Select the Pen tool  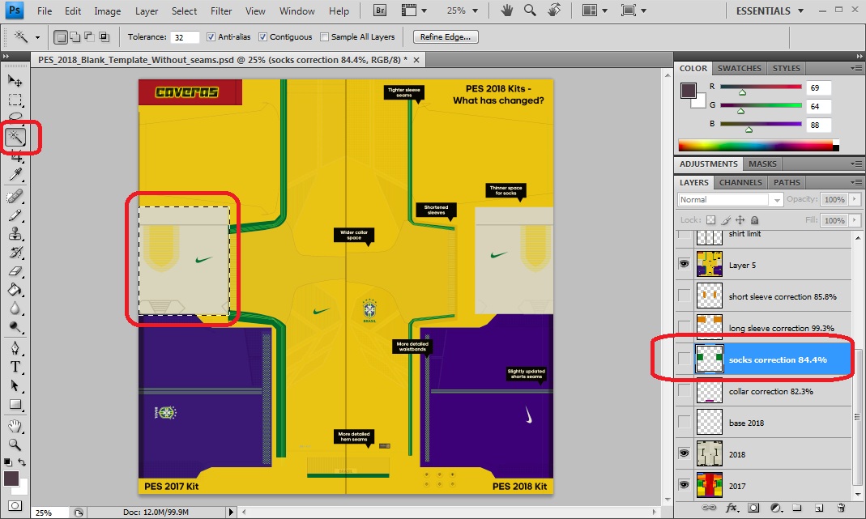(x=15, y=348)
